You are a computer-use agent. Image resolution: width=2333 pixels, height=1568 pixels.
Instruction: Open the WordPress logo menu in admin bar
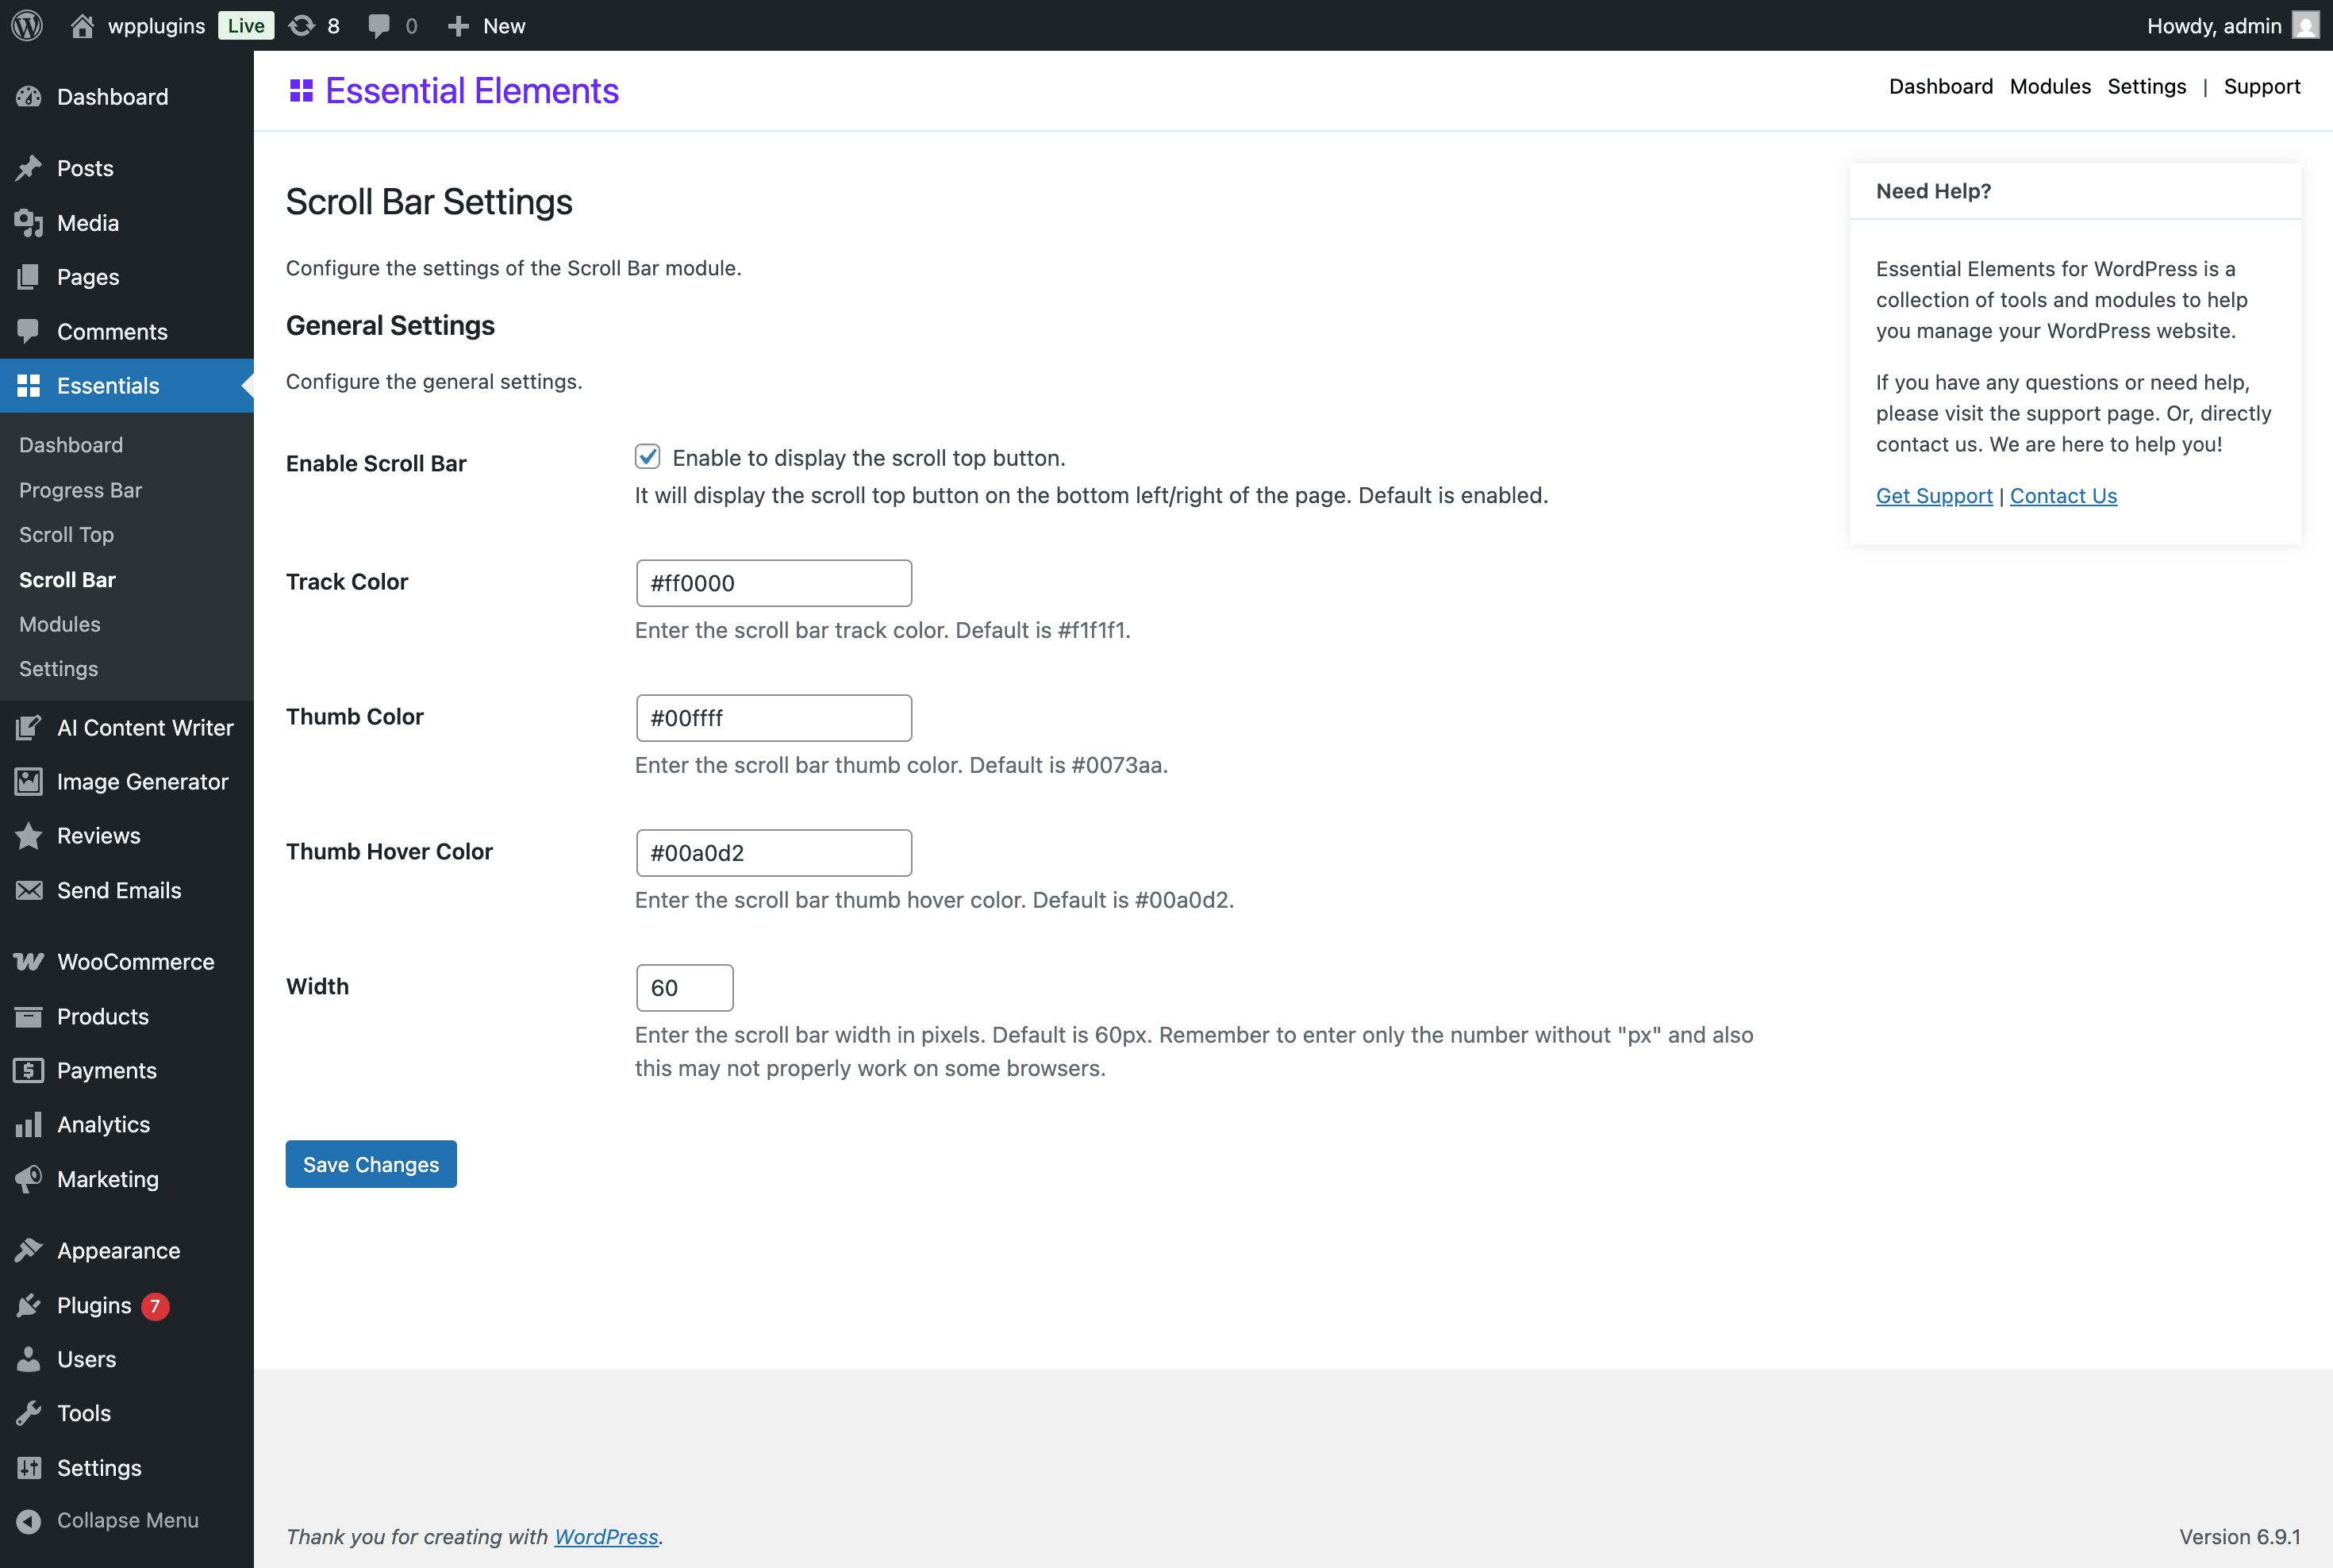coord(27,25)
